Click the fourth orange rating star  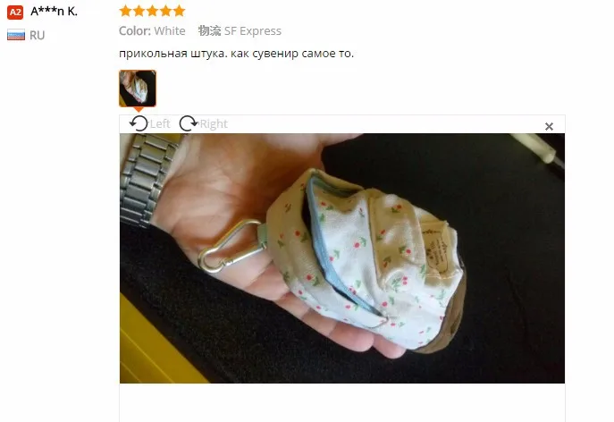[165, 11]
